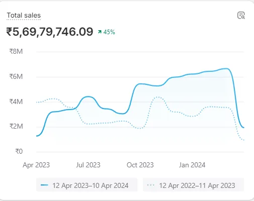The image size is (254, 201).
Task: Select the Jan 2024 axis label
Action: click(192, 165)
